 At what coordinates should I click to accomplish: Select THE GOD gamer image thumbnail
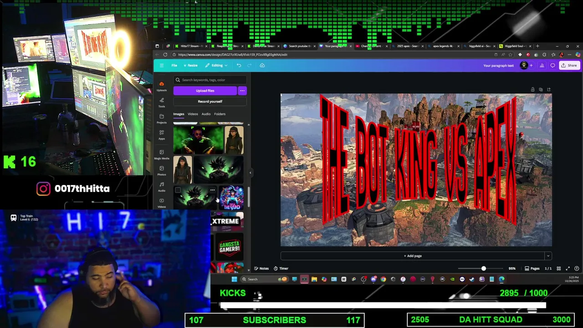click(232, 198)
